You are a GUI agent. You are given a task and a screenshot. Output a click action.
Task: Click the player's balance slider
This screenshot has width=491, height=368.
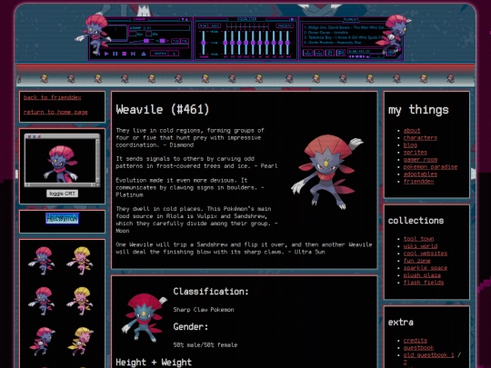[162, 41]
